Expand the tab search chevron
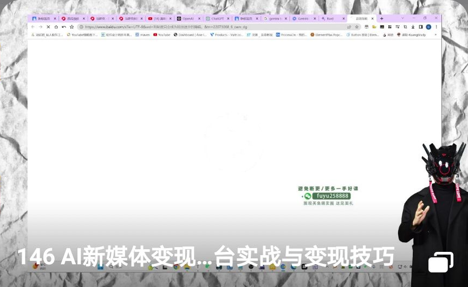 point(402,18)
